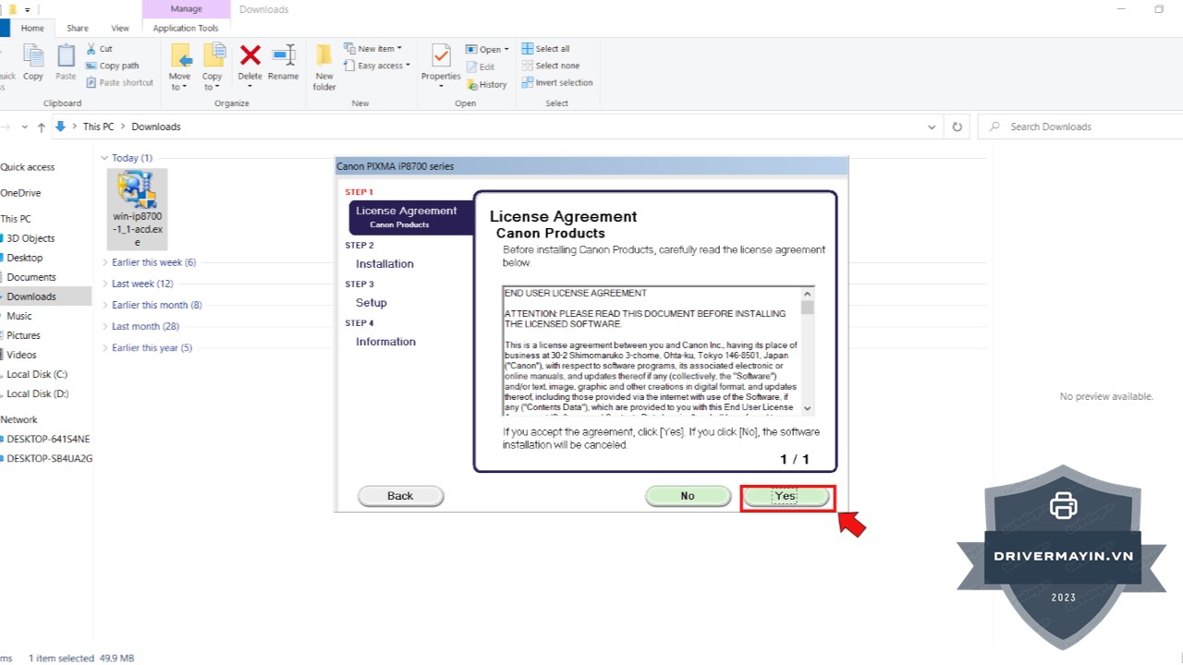Open the New item dropdown

[x=373, y=49]
